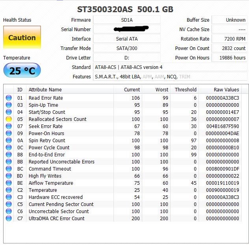Select the Hardware ECC recovered attribute name
Image resolution: width=249 pixels, height=245 pixels.
[56, 197]
